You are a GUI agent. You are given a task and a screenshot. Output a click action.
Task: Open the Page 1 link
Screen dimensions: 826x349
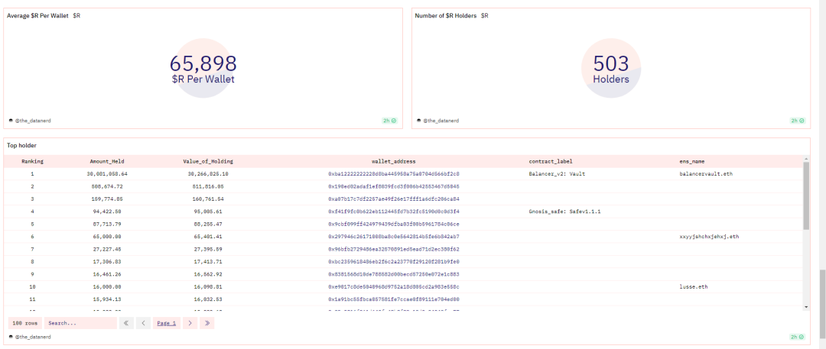point(167,323)
